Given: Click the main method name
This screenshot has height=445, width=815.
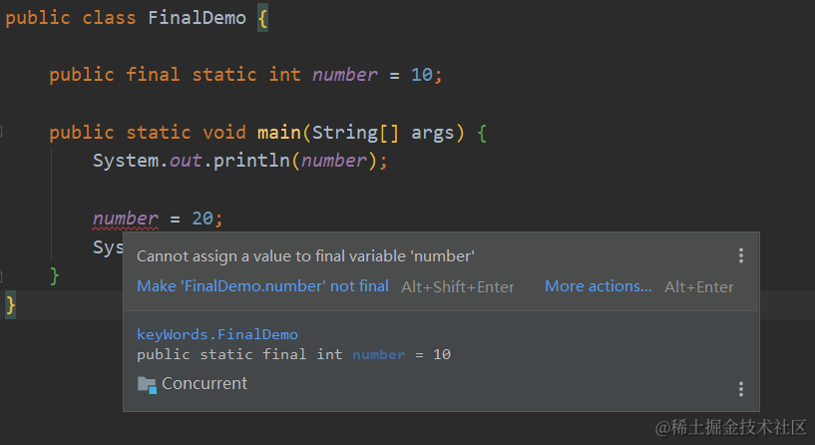Looking at the screenshot, I should (x=279, y=133).
